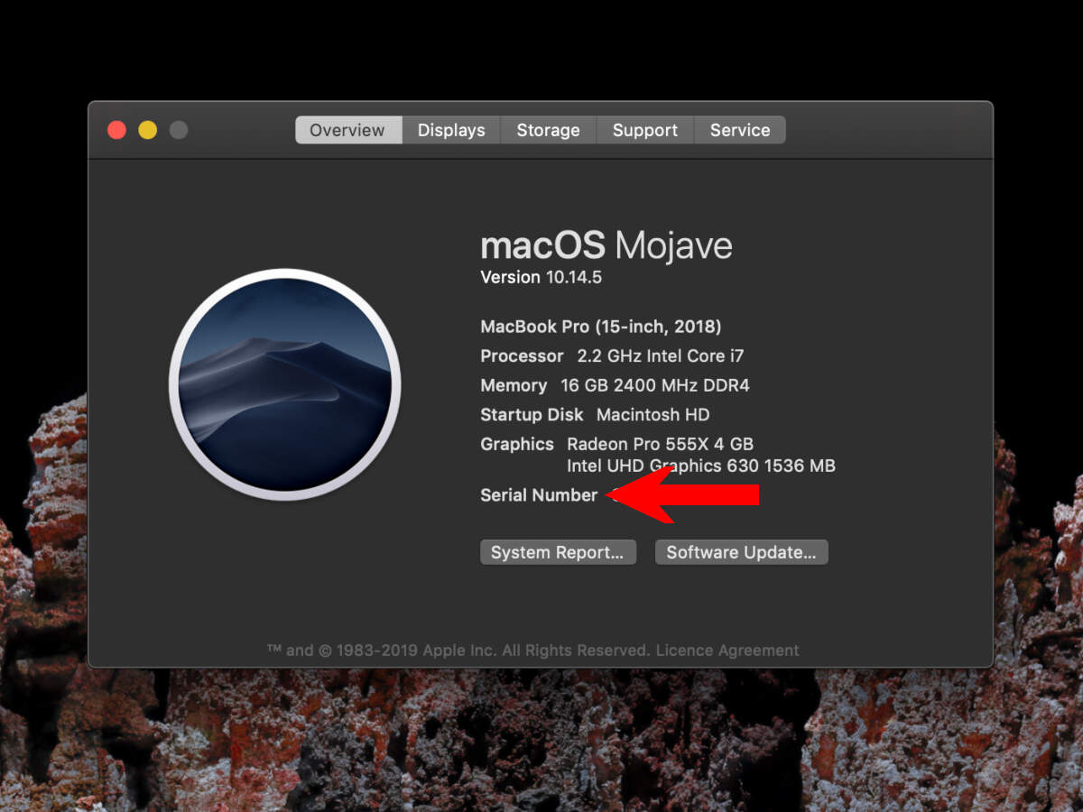The height and width of the screenshot is (812, 1083).
Task: Click the Memory label
Action: (x=514, y=385)
